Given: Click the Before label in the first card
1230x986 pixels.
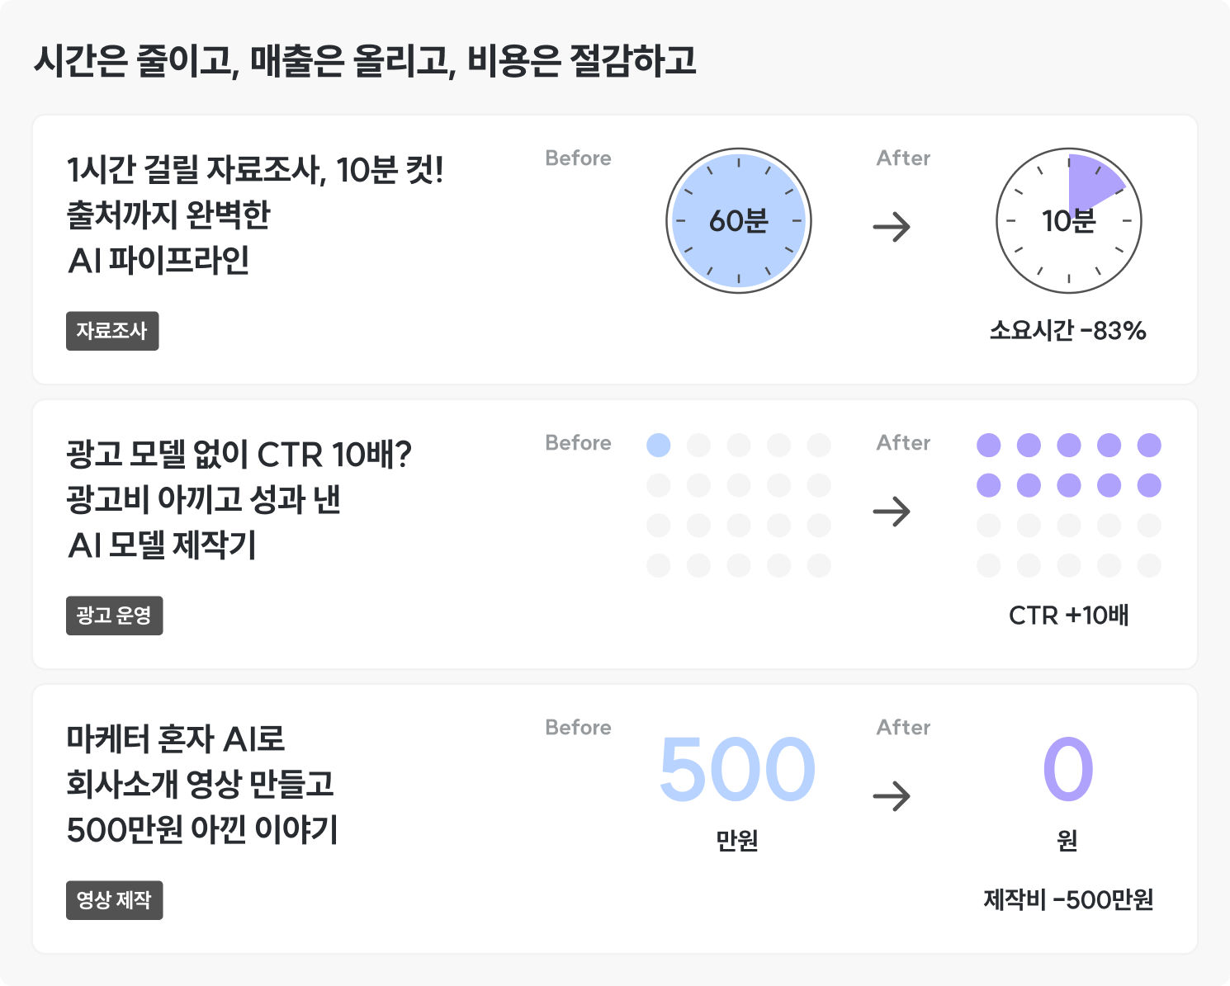Looking at the screenshot, I should point(578,158).
